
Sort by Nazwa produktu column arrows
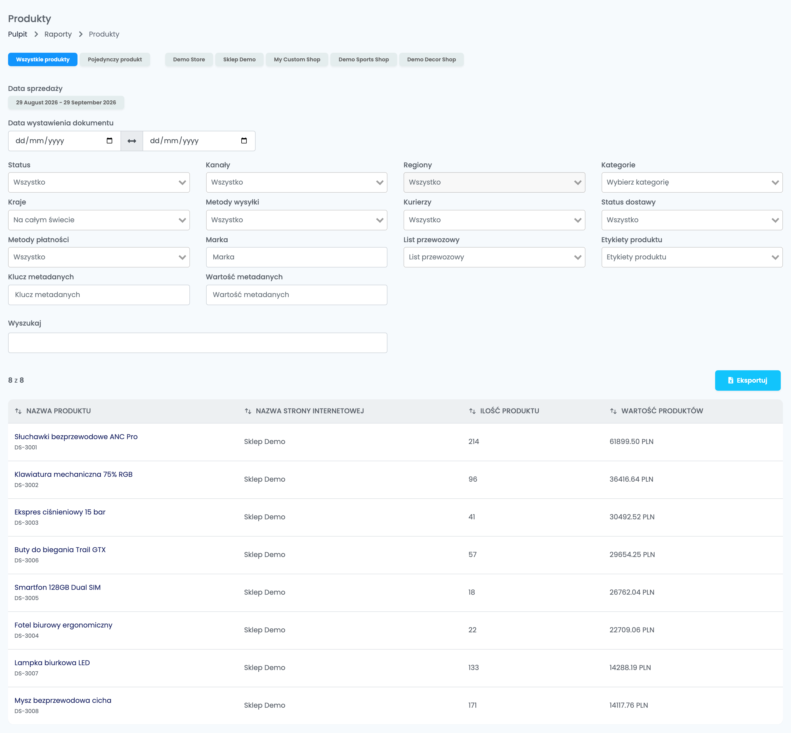pyautogui.click(x=18, y=411)
